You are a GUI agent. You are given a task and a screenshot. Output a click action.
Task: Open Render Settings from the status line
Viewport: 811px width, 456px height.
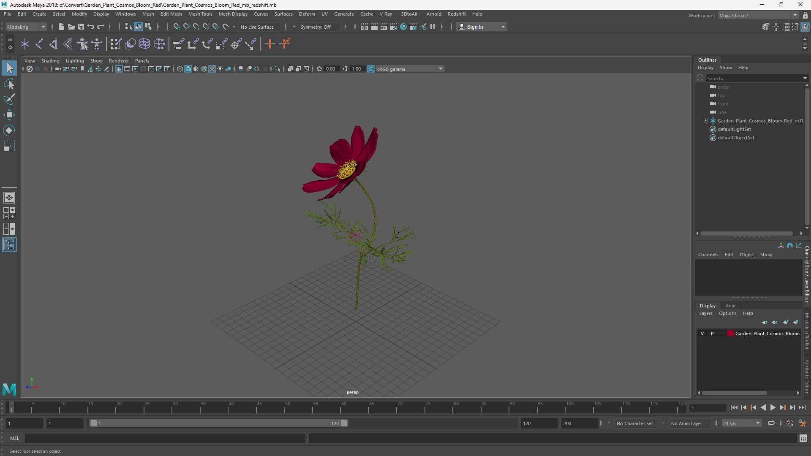pyautogui.click(x=394, y=27)
